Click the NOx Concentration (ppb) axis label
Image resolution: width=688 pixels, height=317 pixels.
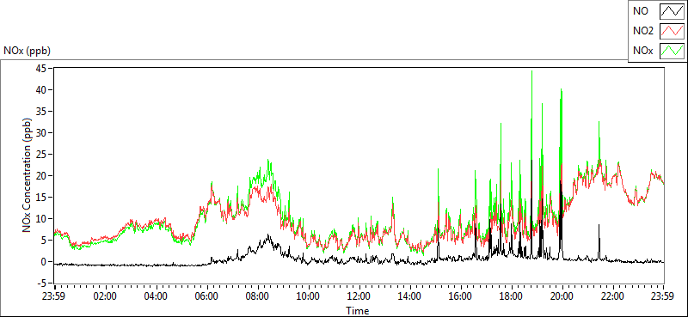click(x=28, y=174)
